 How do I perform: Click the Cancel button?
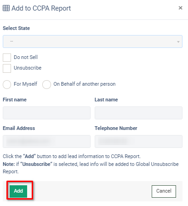coord(164,191)
